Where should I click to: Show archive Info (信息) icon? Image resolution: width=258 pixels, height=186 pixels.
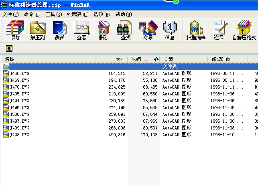(x=170, y=30)
